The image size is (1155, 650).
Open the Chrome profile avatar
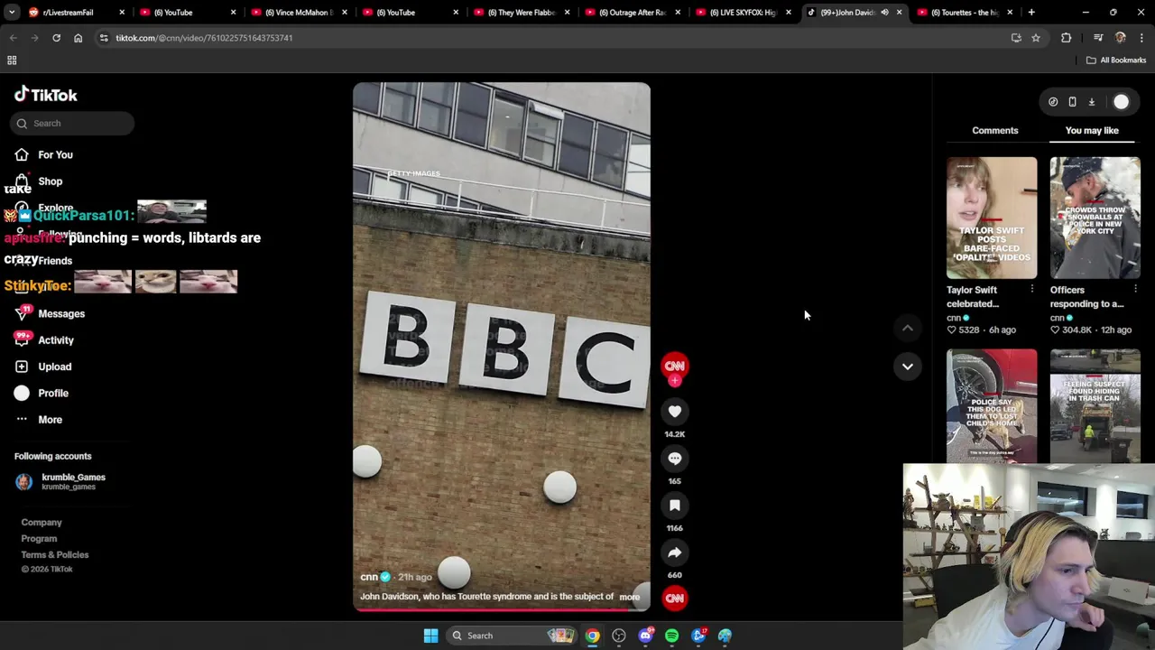point(1120,38)
